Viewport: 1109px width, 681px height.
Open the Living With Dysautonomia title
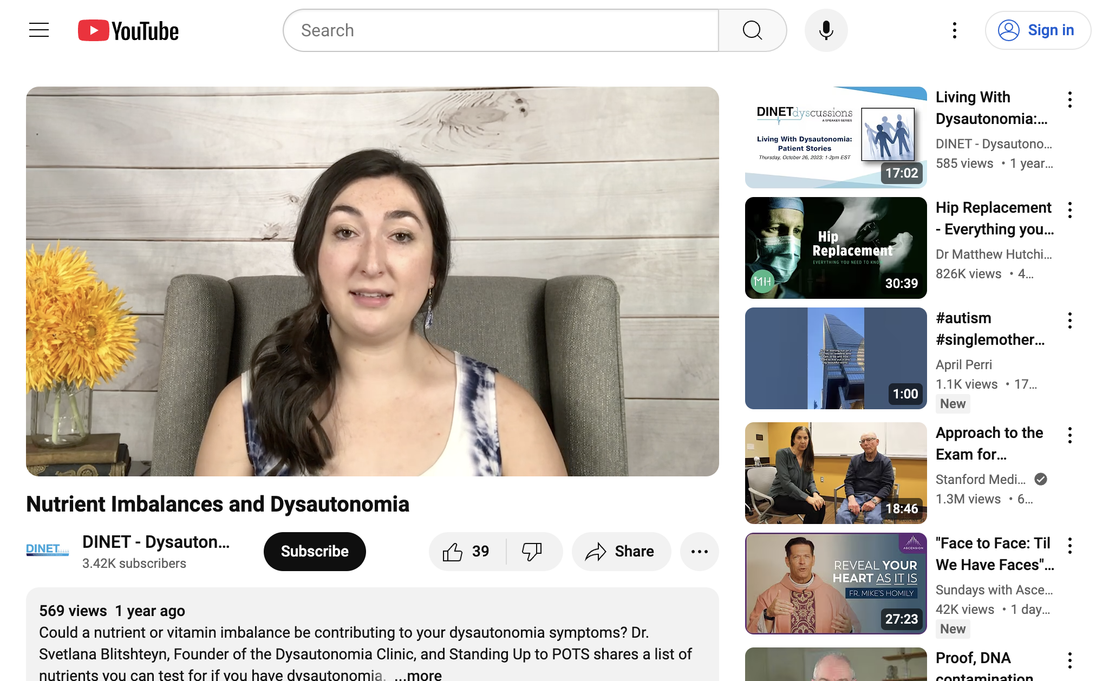991,108
